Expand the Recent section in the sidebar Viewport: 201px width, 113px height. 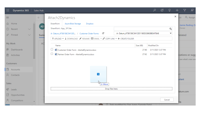click(29, 29)
